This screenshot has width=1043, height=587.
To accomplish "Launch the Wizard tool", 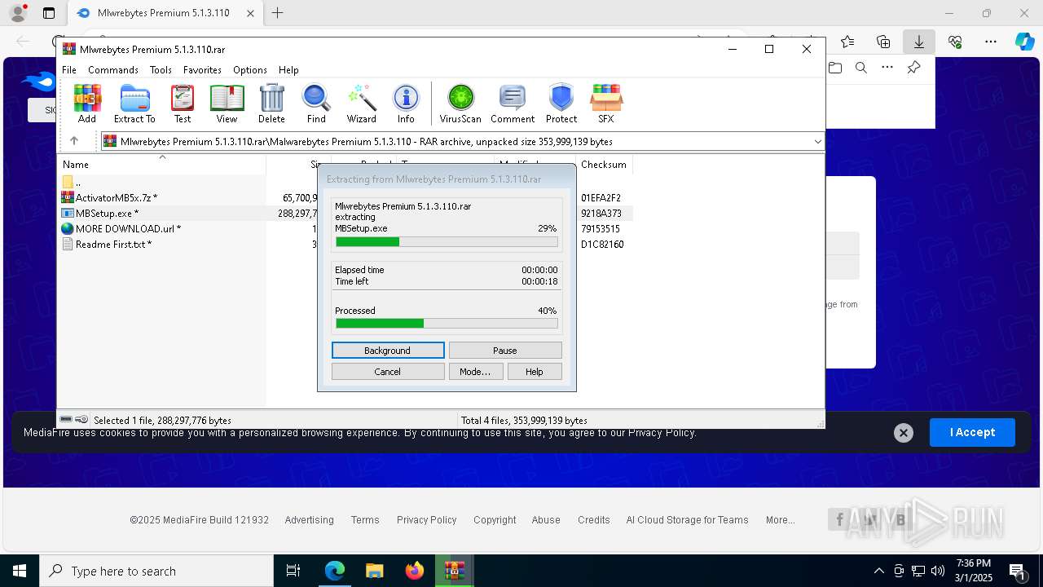I will click(361, 104).
